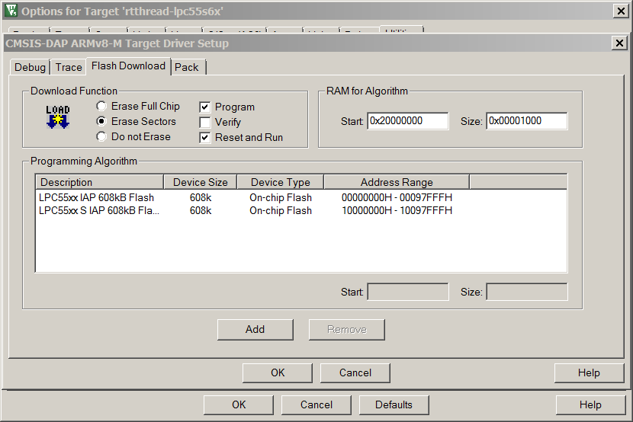Click the RAM for Algorithm Start field

[407, 121]
